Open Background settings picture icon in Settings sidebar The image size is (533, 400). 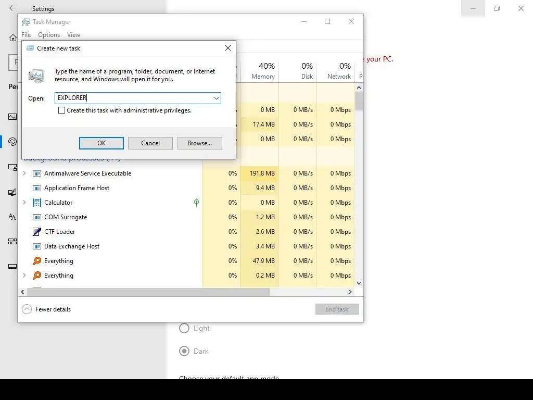tap(12, 117)
